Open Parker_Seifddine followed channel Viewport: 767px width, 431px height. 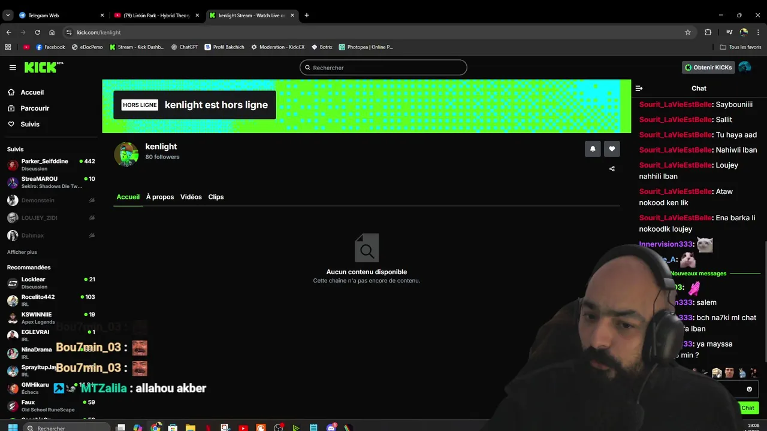51,165
